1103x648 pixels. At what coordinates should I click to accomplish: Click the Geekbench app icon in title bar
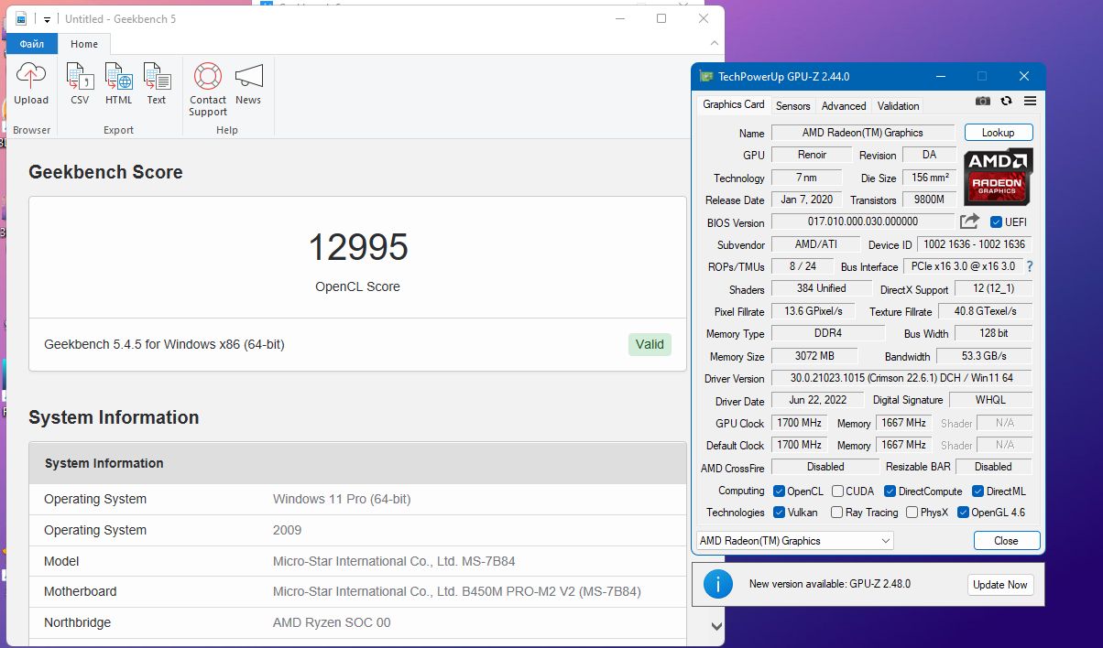pos(21,18)
